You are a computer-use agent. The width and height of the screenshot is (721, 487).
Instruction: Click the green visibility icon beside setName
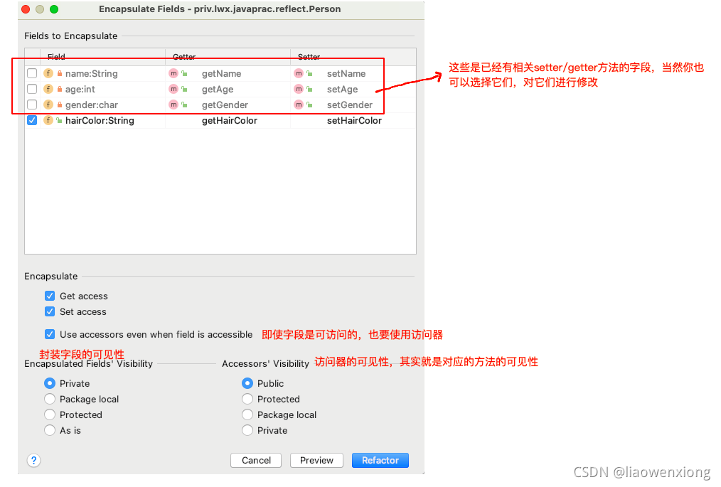[310, 73]
